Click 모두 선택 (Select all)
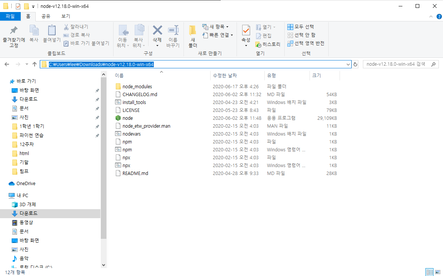The image size is (443, 276). point(300,27)
